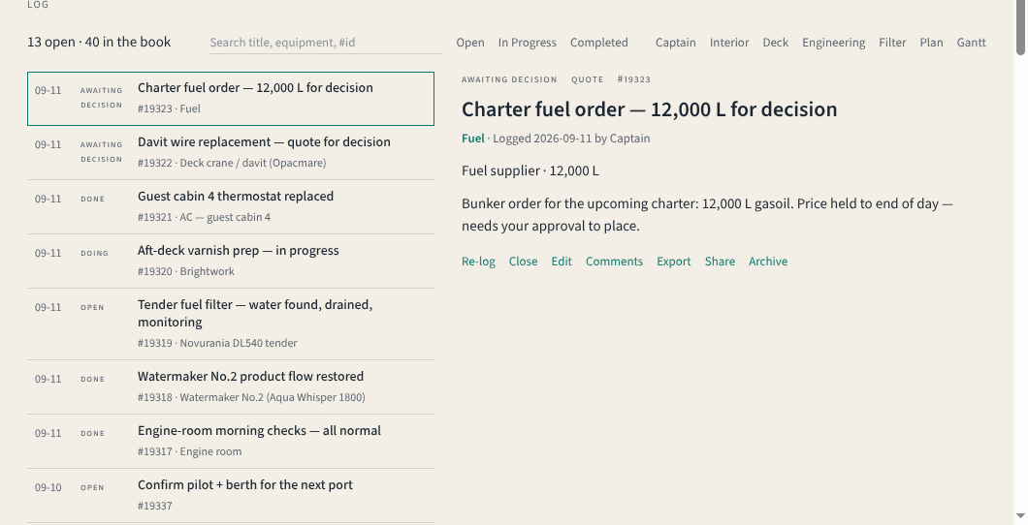Click '#19321 · AC — guest cabin 4' text

click(x=204, y=217)
